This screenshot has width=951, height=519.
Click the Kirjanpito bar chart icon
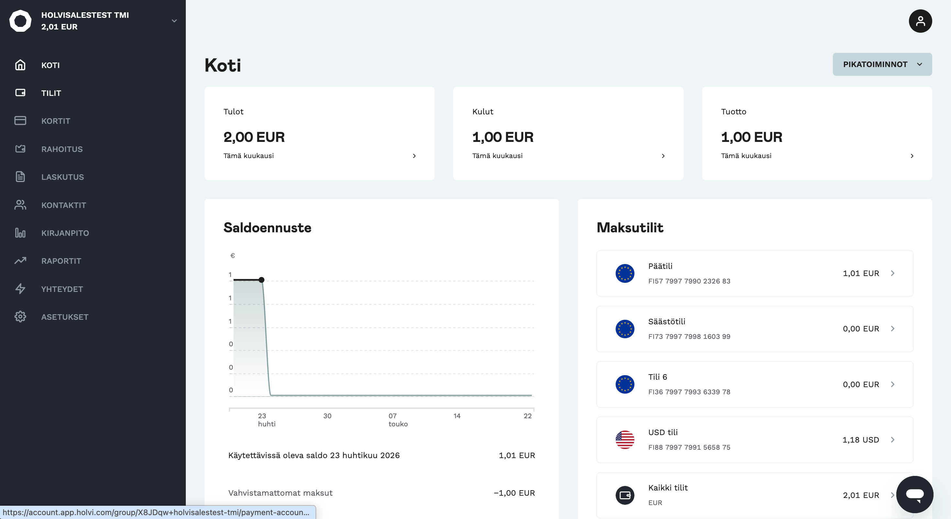[x=20, y=233]
